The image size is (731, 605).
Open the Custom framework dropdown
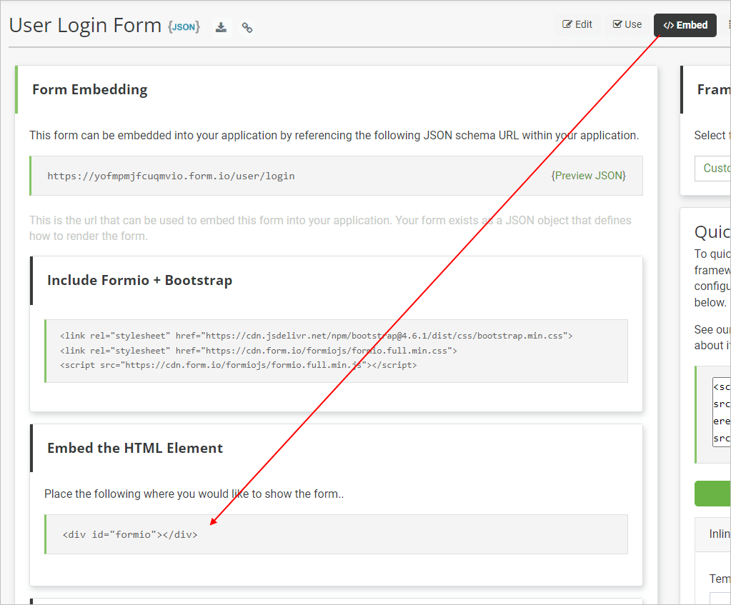[718, 168]
